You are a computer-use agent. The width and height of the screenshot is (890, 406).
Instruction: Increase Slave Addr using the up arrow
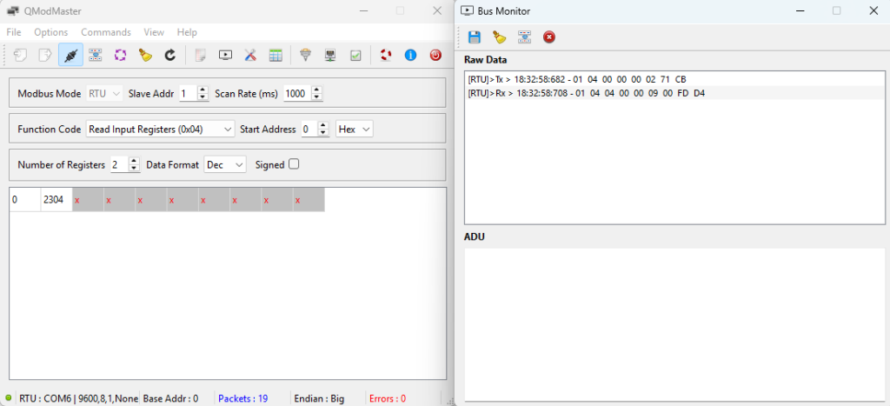[x=203, y=90]
